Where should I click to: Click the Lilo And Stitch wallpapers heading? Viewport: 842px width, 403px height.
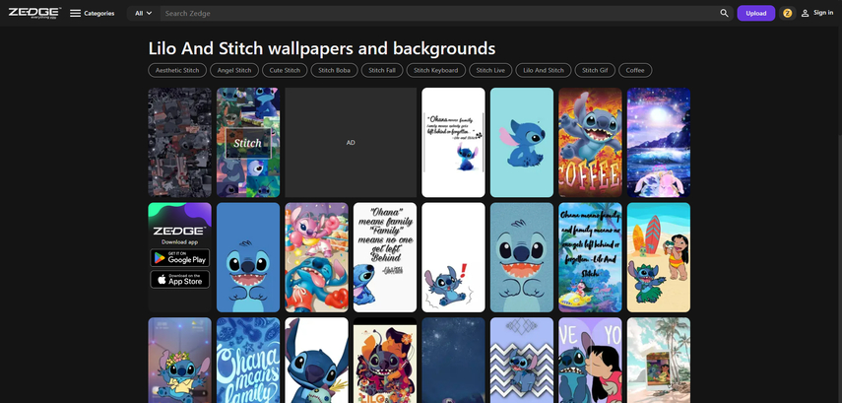[322, 48]
